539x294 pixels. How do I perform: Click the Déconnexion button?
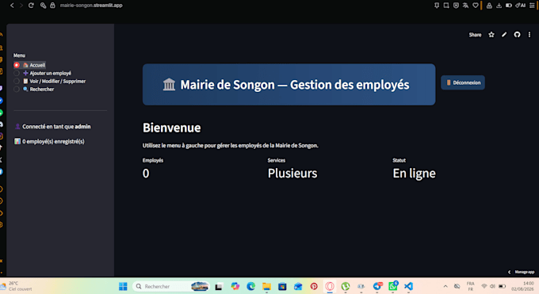pyautogui.click(x=463, y=82)
